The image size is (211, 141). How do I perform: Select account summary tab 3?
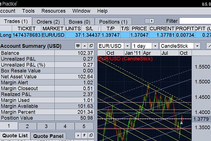[46, 126]
